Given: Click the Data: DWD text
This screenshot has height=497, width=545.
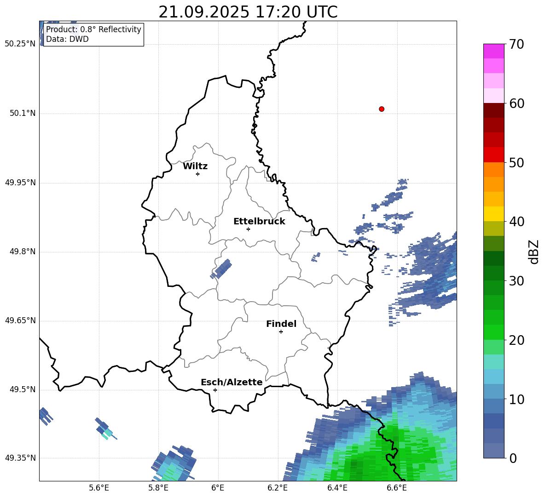Looking at the screenshot, I should click(x=67, y=39).
